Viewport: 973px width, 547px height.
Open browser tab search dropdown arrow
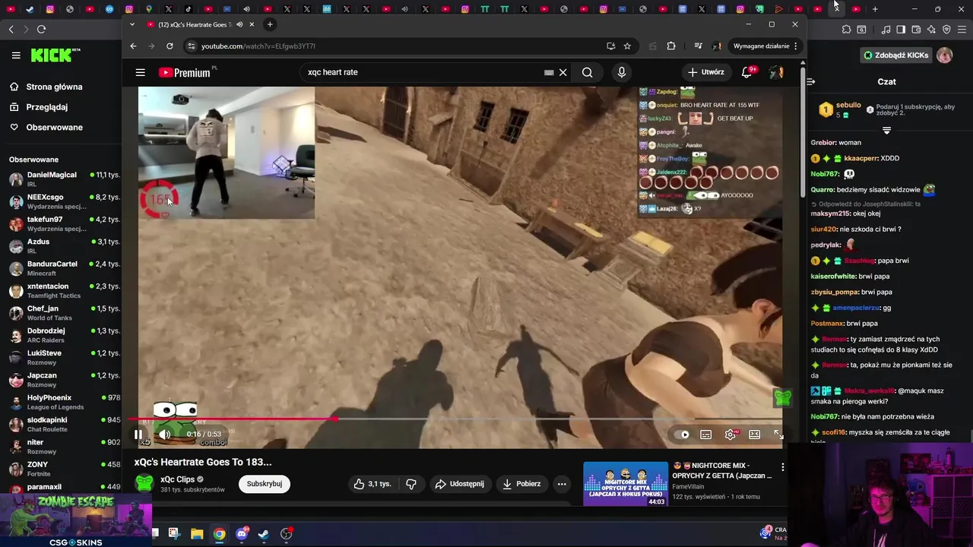[x=132, y=24]
